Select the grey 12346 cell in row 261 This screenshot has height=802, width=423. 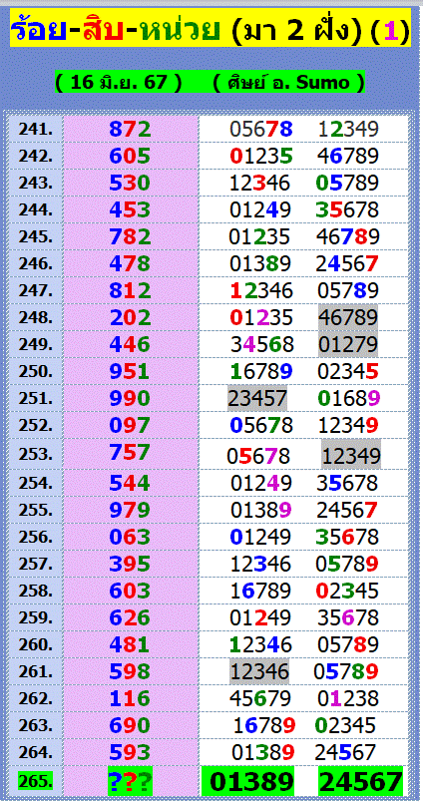coord(259,671)
